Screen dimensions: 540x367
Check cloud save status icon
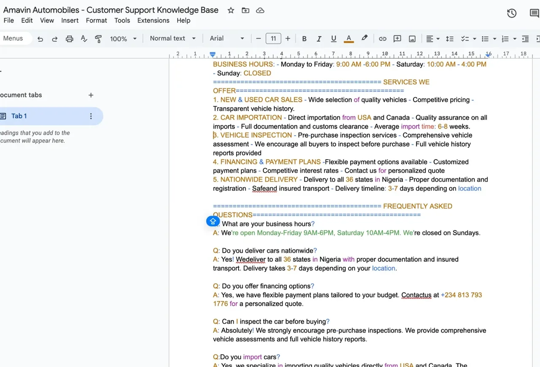pos(260,10)
